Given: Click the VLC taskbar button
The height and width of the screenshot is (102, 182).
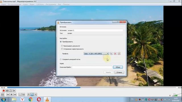Looking at the screenshot, I should click(47, 99).
